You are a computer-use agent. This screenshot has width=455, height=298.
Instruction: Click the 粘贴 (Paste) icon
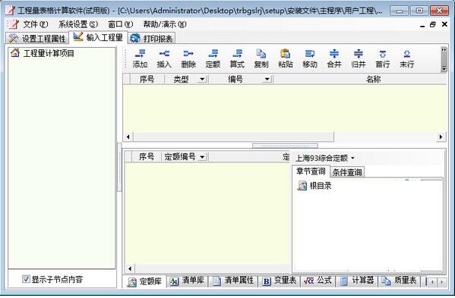pyautogui.click(x=286, y=58)
